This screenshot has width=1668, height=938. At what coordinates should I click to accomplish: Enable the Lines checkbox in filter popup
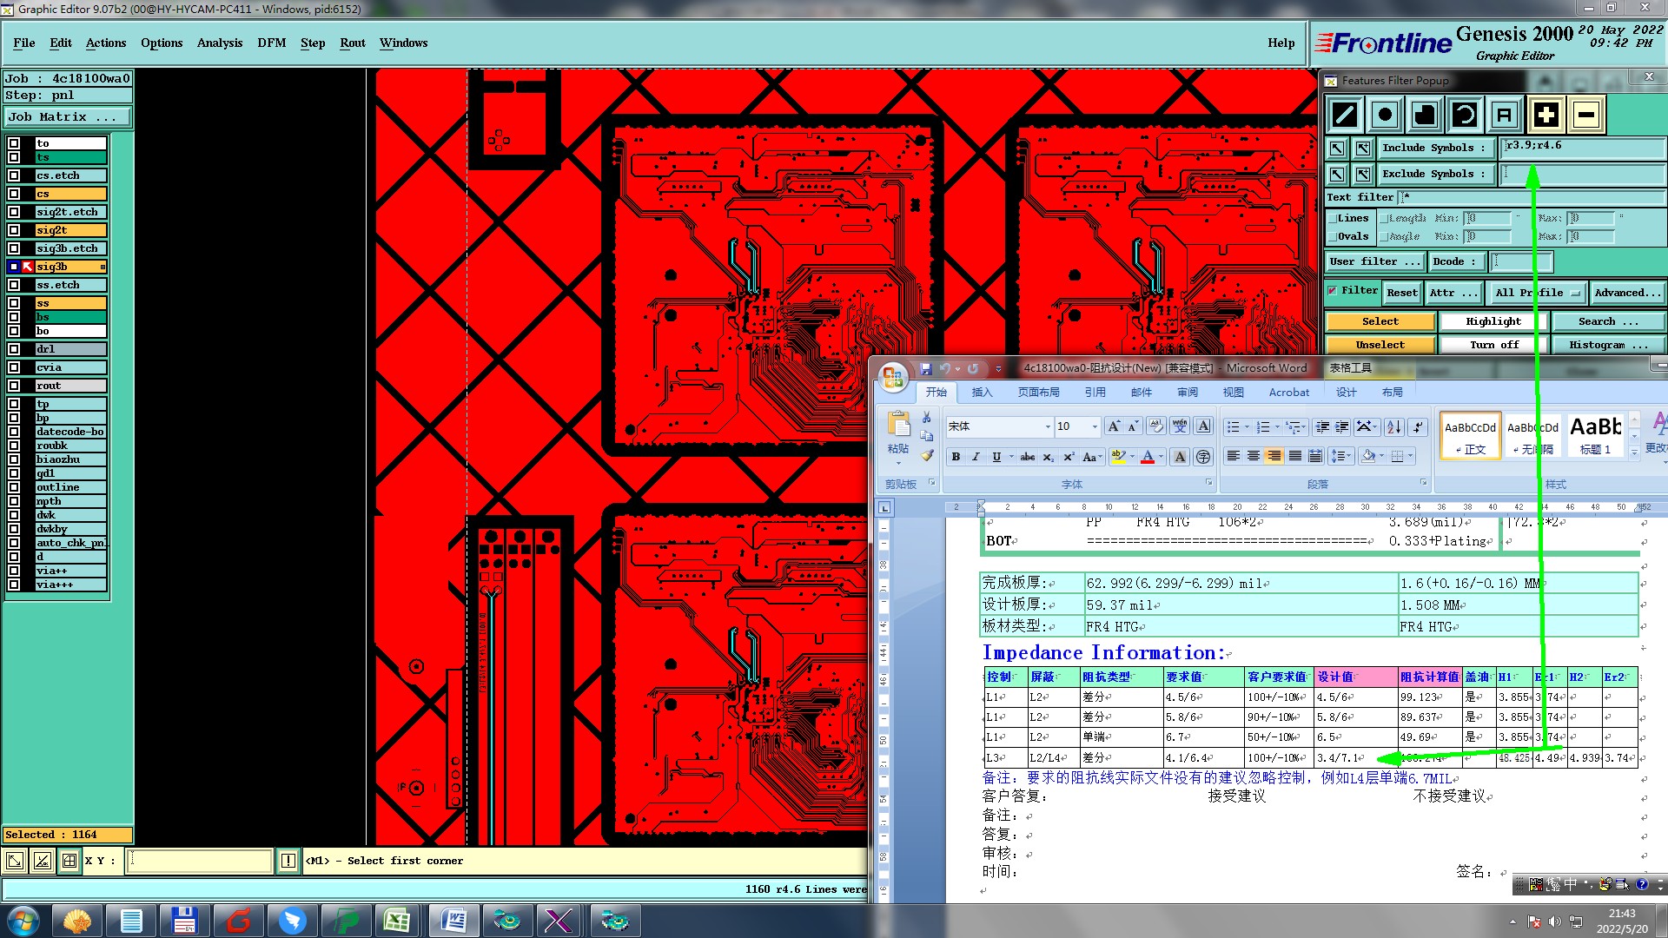[1332, 218]
